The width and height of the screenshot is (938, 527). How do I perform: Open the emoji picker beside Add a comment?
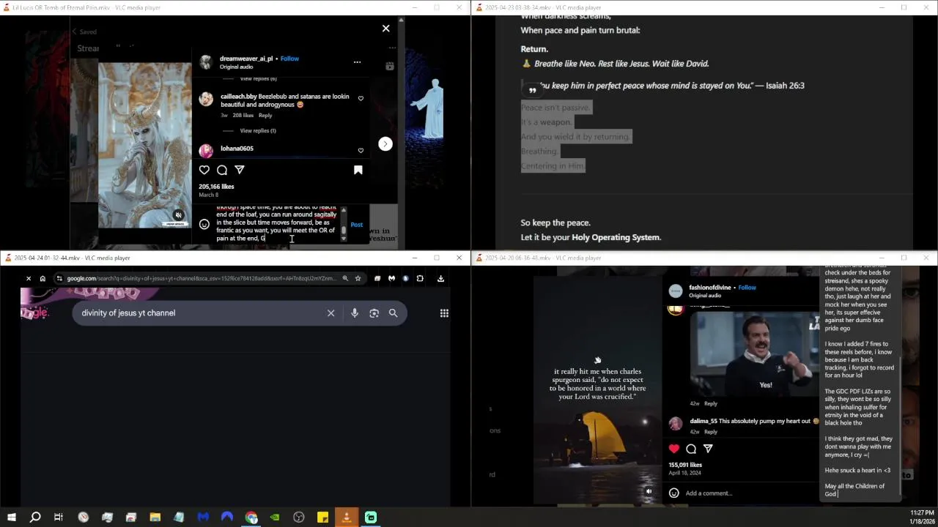[x=674, y=493]
